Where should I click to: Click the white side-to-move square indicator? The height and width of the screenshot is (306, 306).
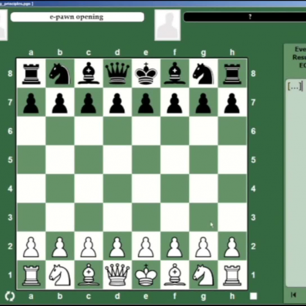coord(253,296)
